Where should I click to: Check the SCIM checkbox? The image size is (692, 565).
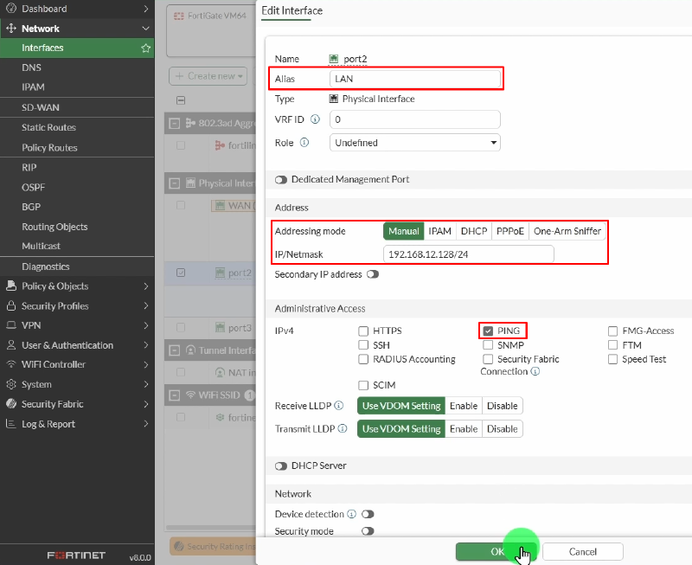point(363,385)
